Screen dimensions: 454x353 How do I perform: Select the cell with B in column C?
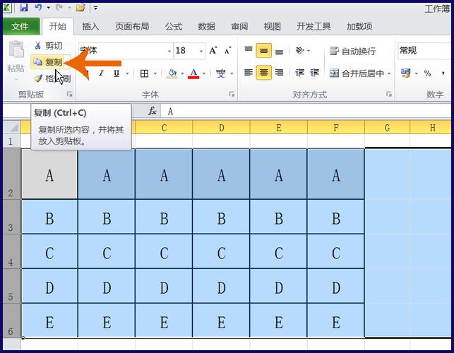pyautogui.click(x=164, y=217)
